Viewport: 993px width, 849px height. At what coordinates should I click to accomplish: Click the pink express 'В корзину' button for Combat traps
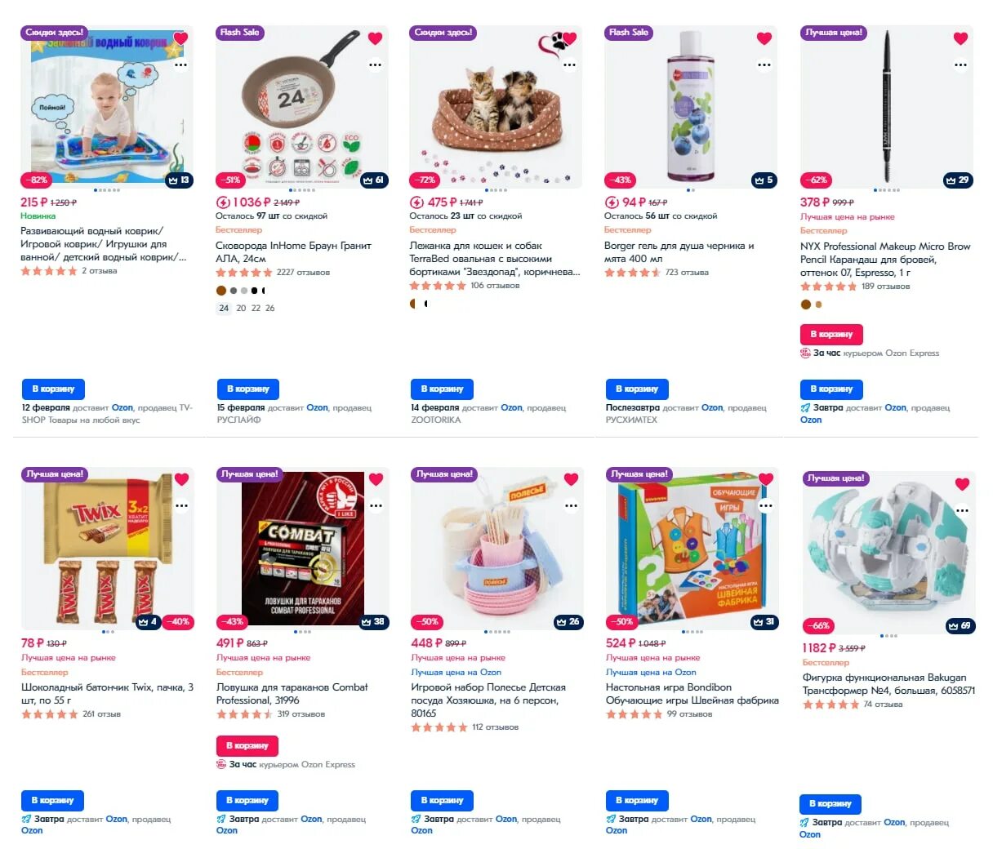coord(247,745)
